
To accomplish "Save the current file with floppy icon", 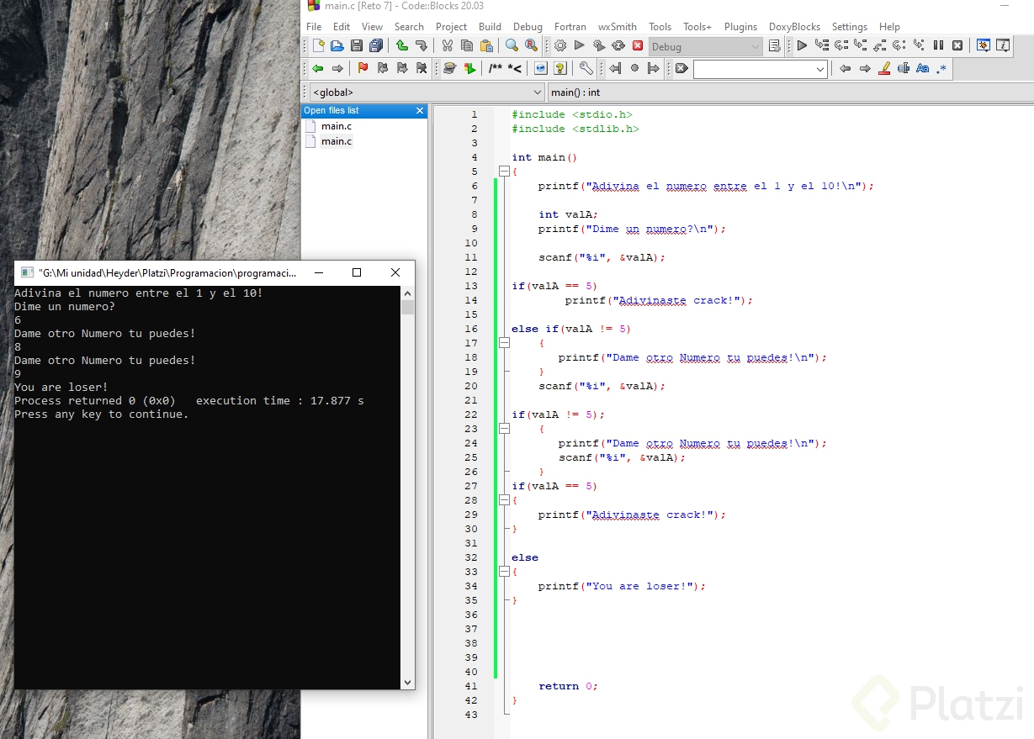I will 357,46.
